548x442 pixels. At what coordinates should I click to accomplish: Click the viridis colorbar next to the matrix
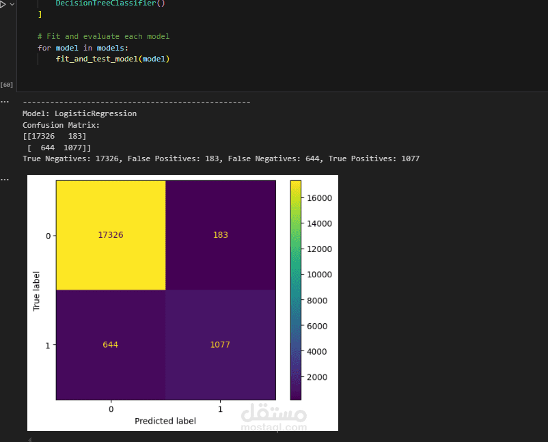tap(295, 290)
